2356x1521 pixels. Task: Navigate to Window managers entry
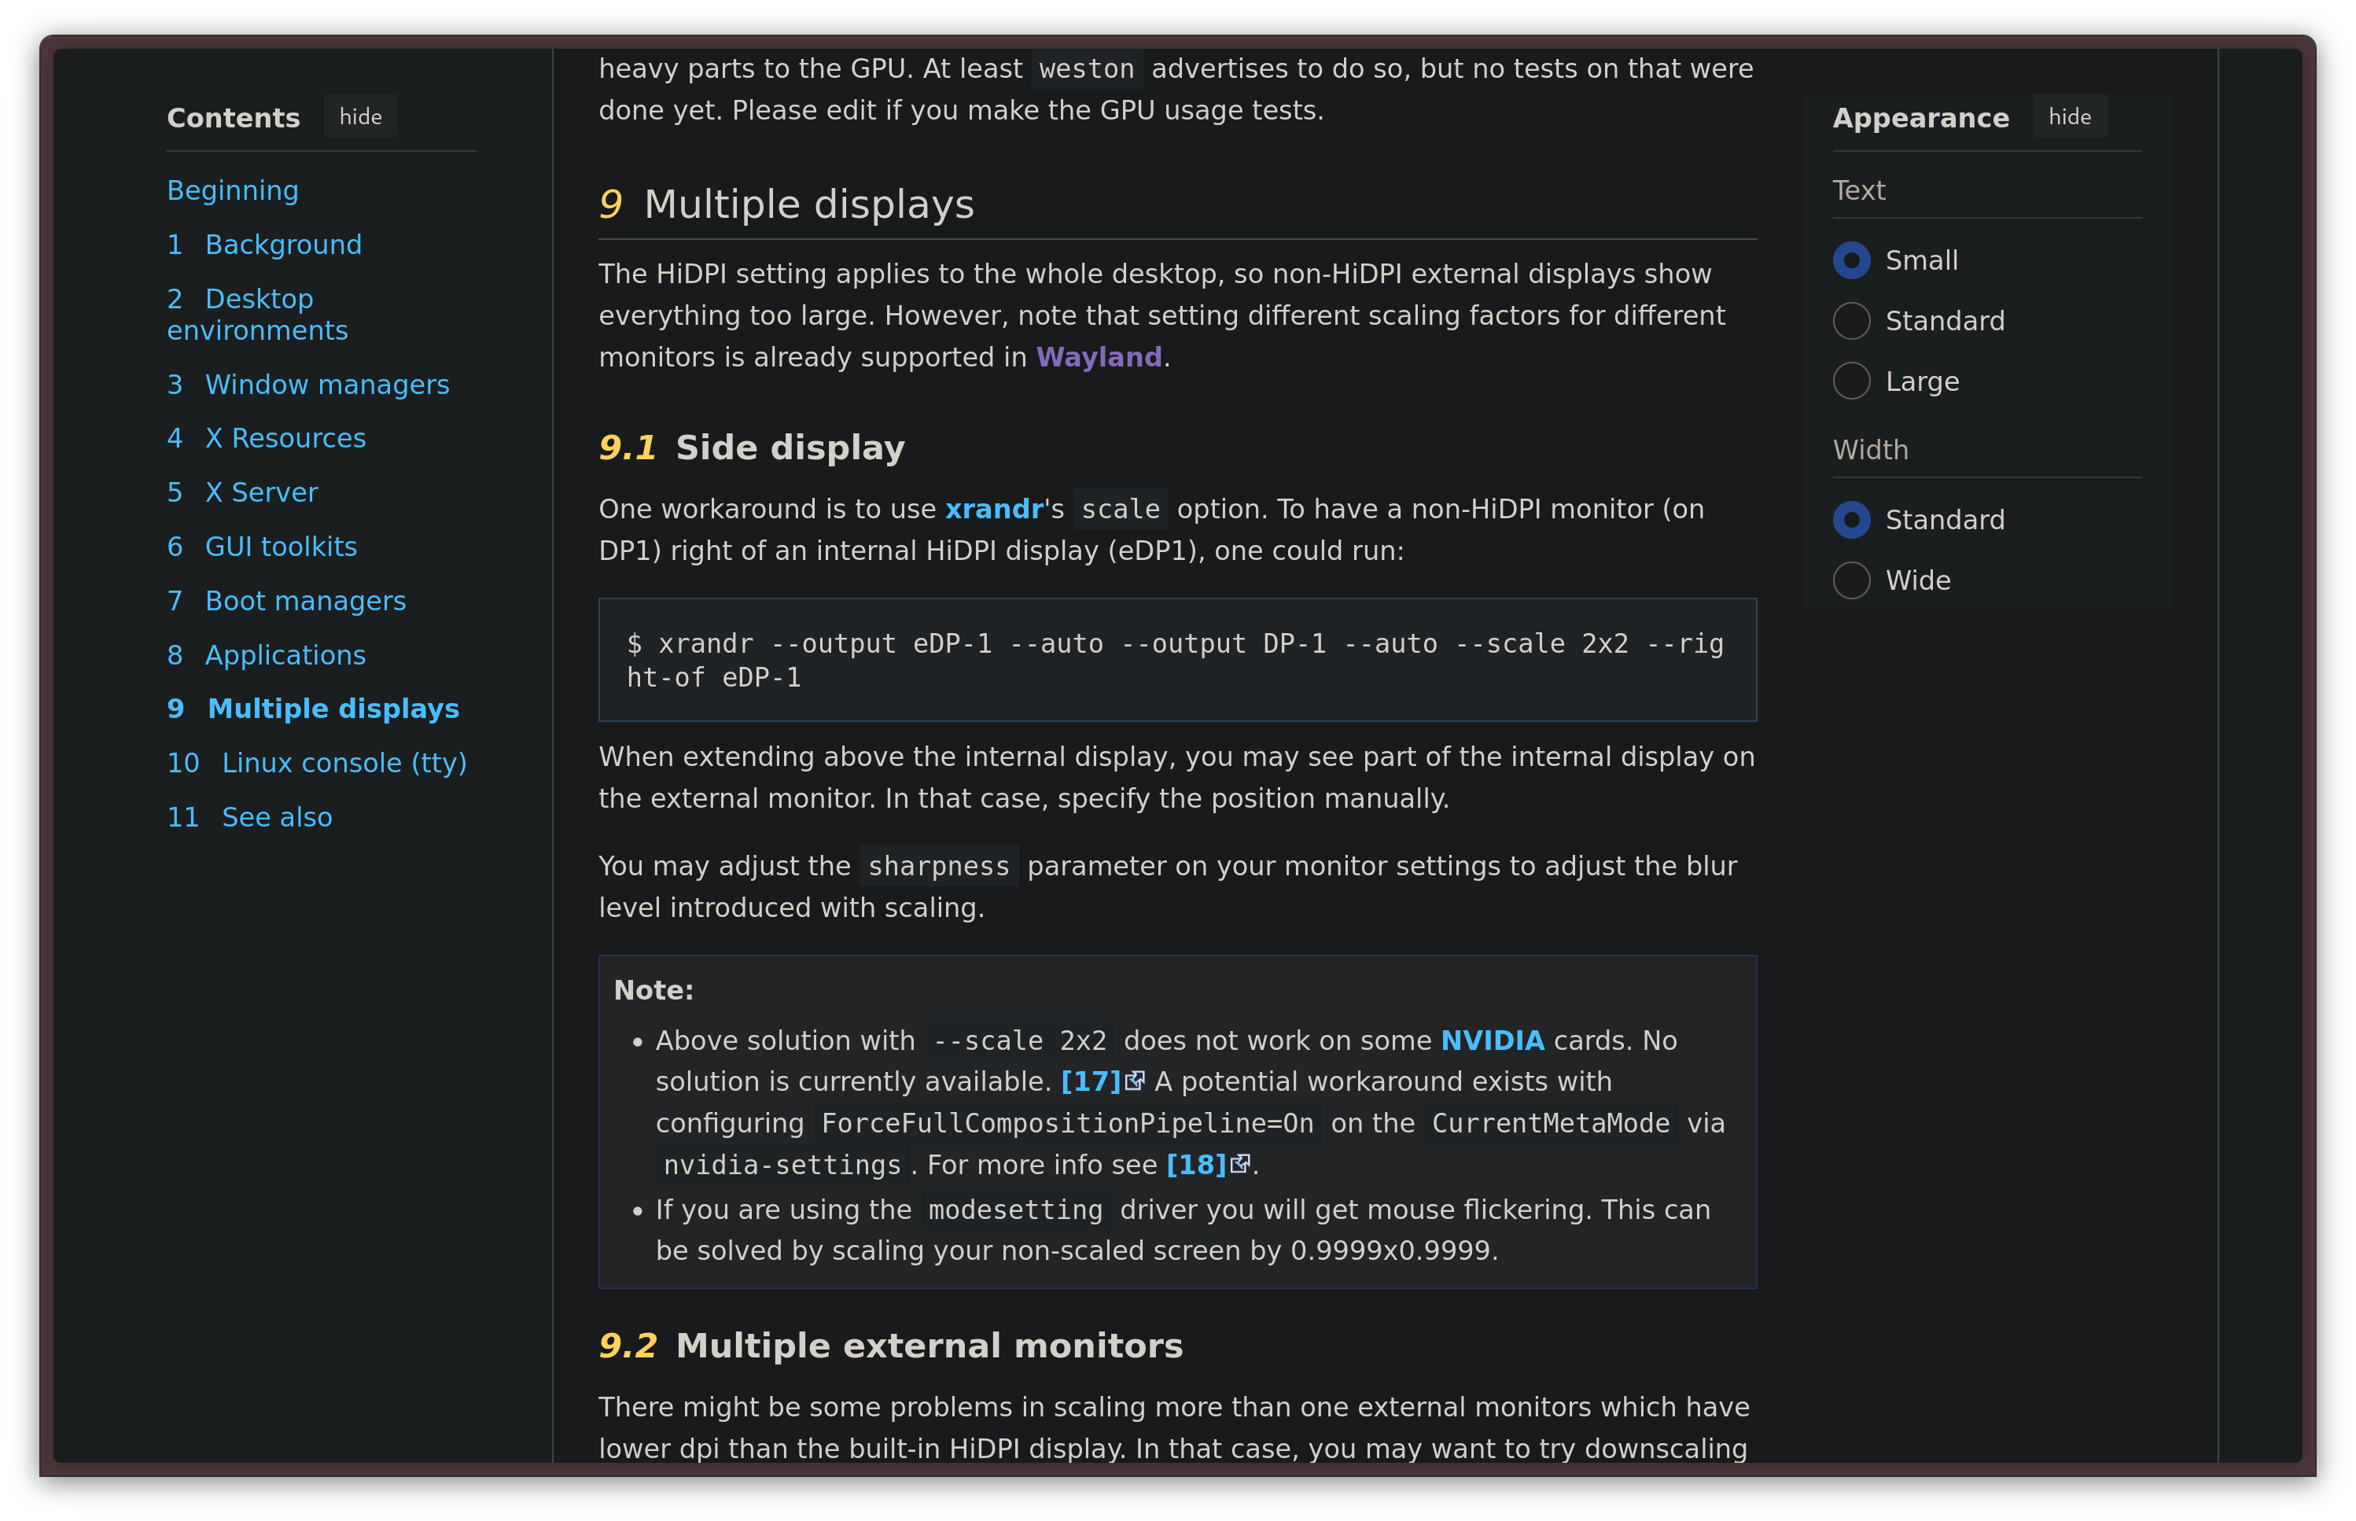point(326,385)
